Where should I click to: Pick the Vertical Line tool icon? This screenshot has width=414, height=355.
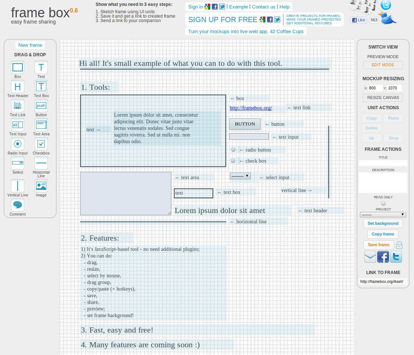tap(18, 186)
